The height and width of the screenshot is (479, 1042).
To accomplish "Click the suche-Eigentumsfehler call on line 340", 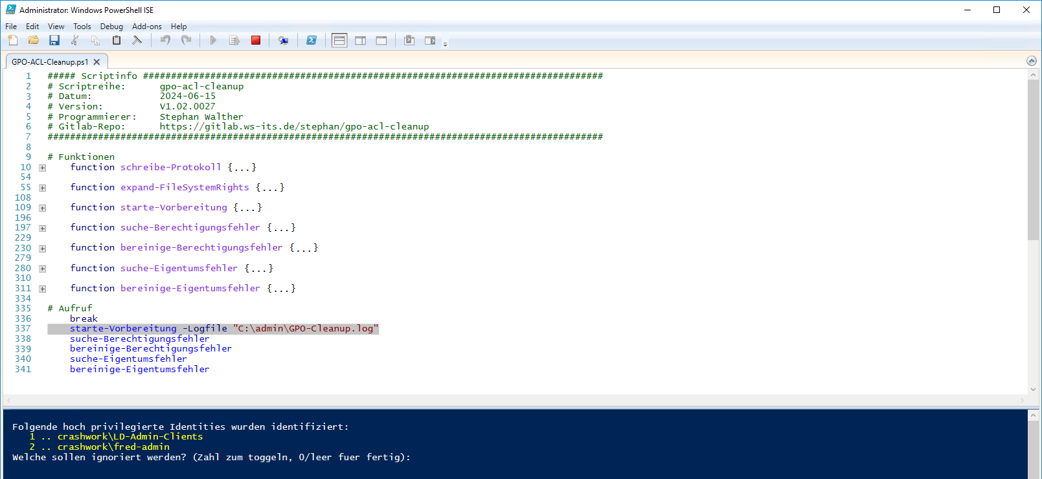I will pos(128,359).
